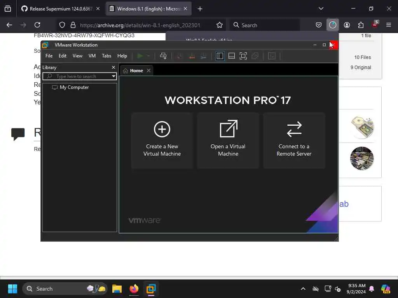The width and height of the screenshot is (398, 298).
Task: Click the VMware Workstation title bar icon
Action: click(x=45, y=45)
